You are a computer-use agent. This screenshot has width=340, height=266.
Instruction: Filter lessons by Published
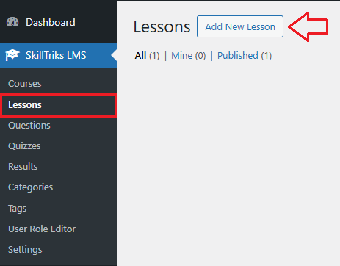pyautogui.click(x=245, y=56)
